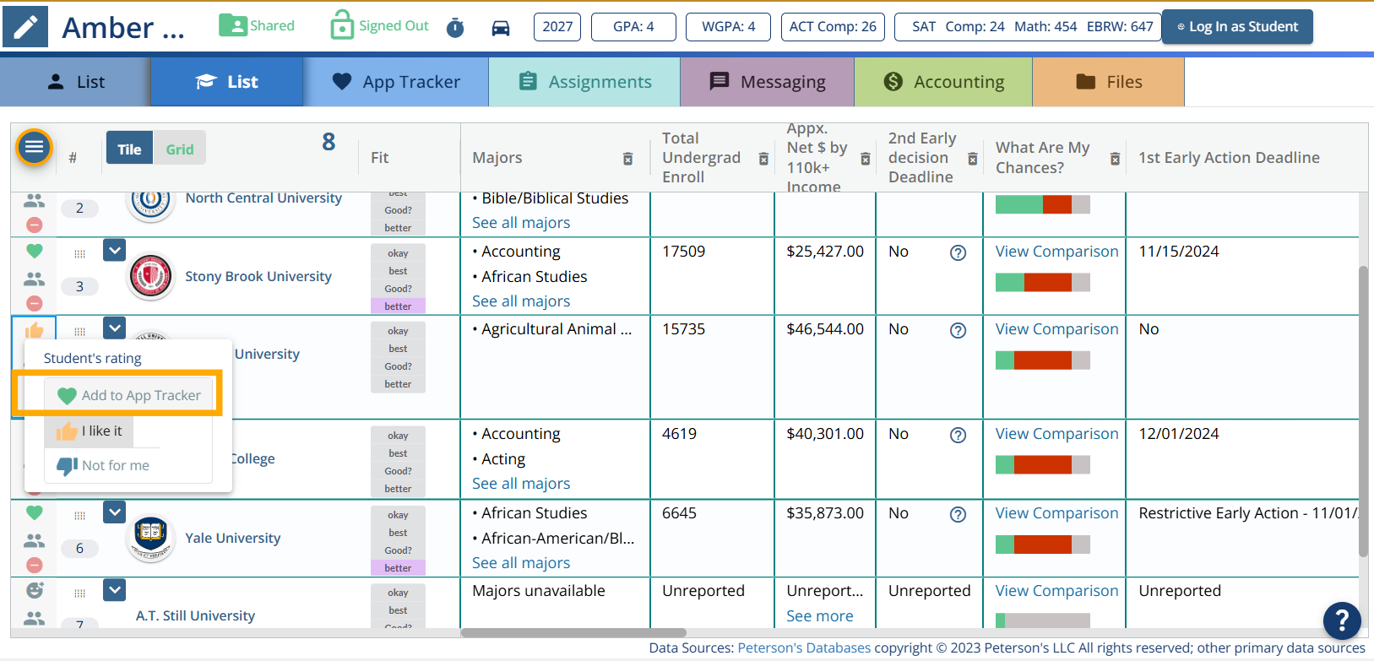Screen dimensions: 1374x661
Task: Select 'okay' fit for Stony Brook University
Action: pos(398,253)
